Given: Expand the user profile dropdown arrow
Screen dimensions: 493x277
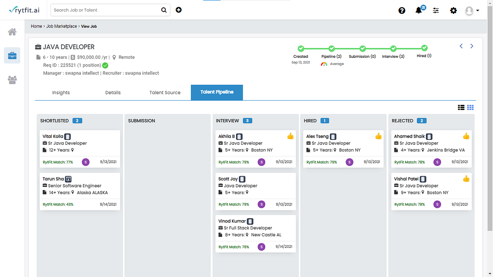Looking at the screenshot, I should point(478,10).
